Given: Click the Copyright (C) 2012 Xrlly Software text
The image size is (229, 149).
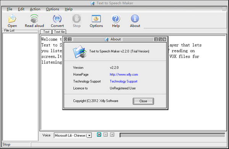Looking at the screenshot, I should click(x=96, y=101).
